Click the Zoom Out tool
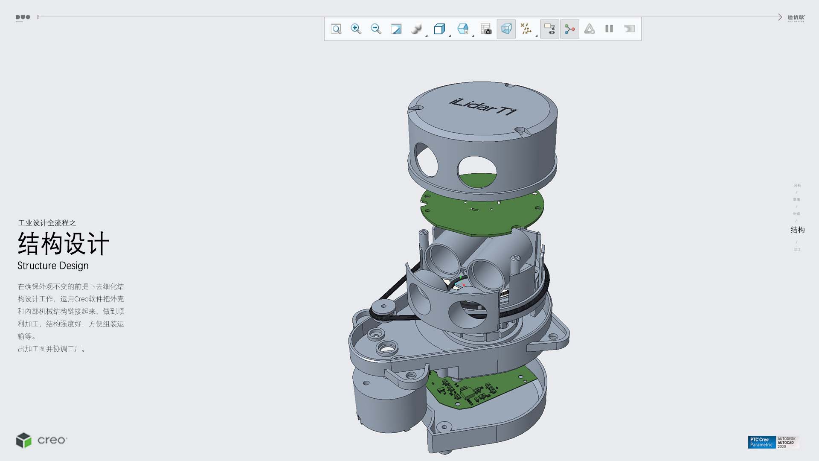The width and height of the screenshot is (819, 461). point(376,29)
